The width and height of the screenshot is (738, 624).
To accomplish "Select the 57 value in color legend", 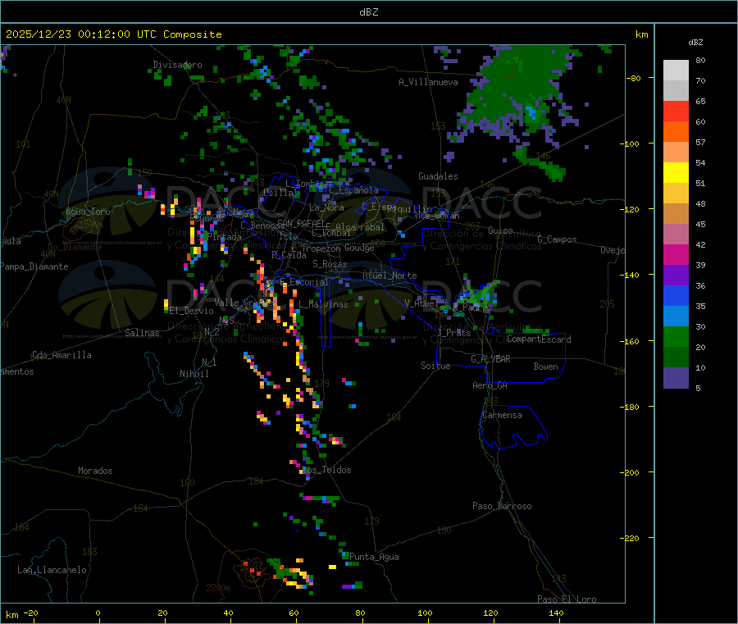I will coord(701,142).
